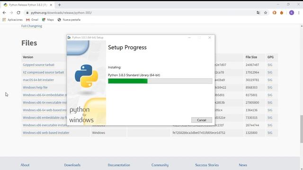Close the Python Setup dialog

pyautogui.click(x=210, y=38)
